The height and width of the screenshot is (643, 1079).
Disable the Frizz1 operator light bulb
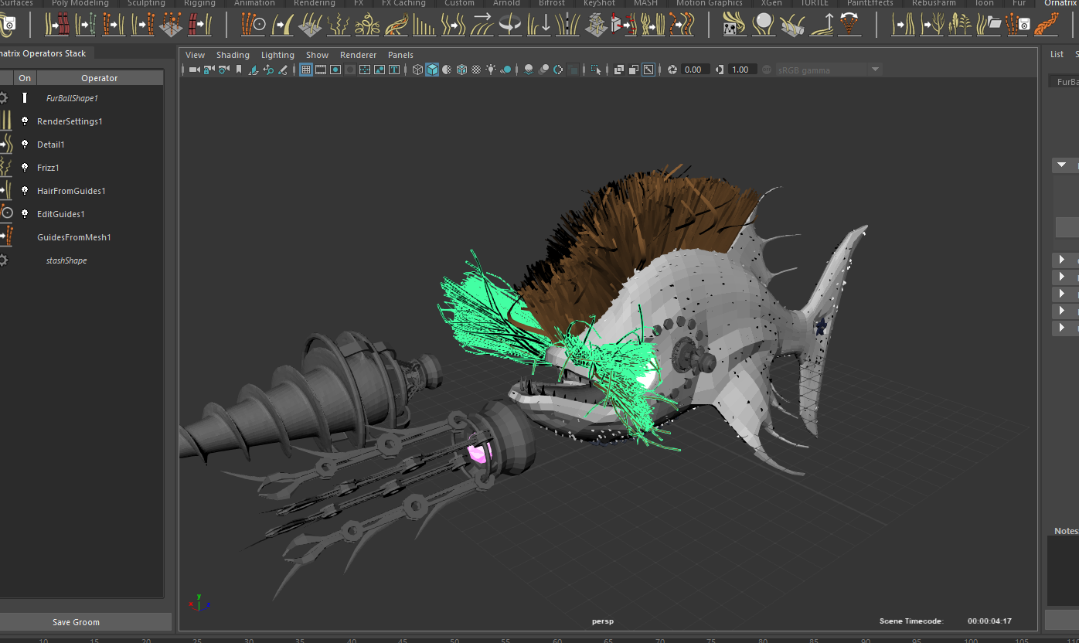point(25,168)
